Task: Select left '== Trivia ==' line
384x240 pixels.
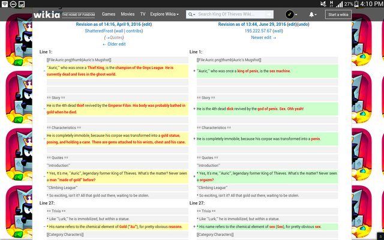Action: [118, 211]
